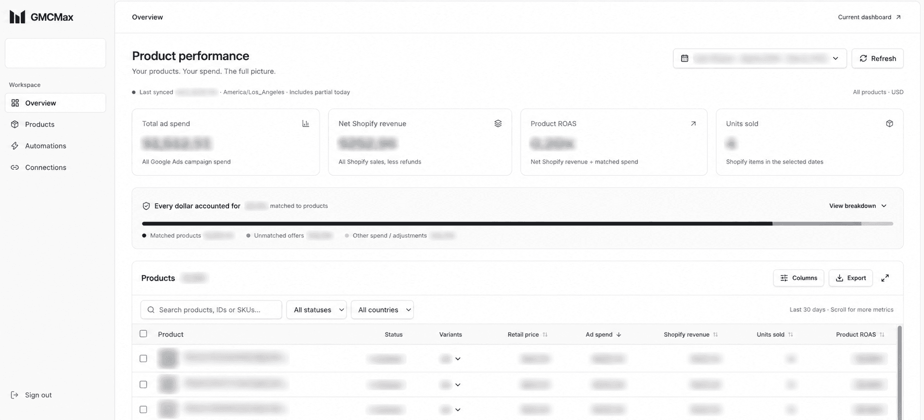Click the arrow icon on Product ROAS card
The image size is (924, 420).
693,123
